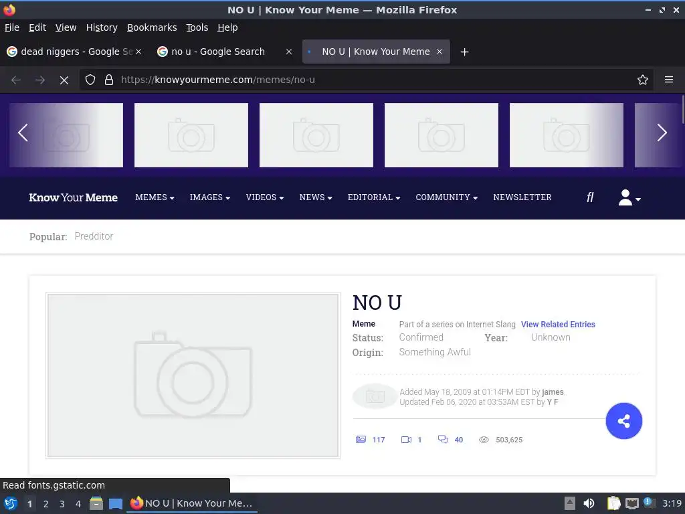Open the File menu
The width and height of the screenshot is (685, 514).
click(x=12, y=27)
